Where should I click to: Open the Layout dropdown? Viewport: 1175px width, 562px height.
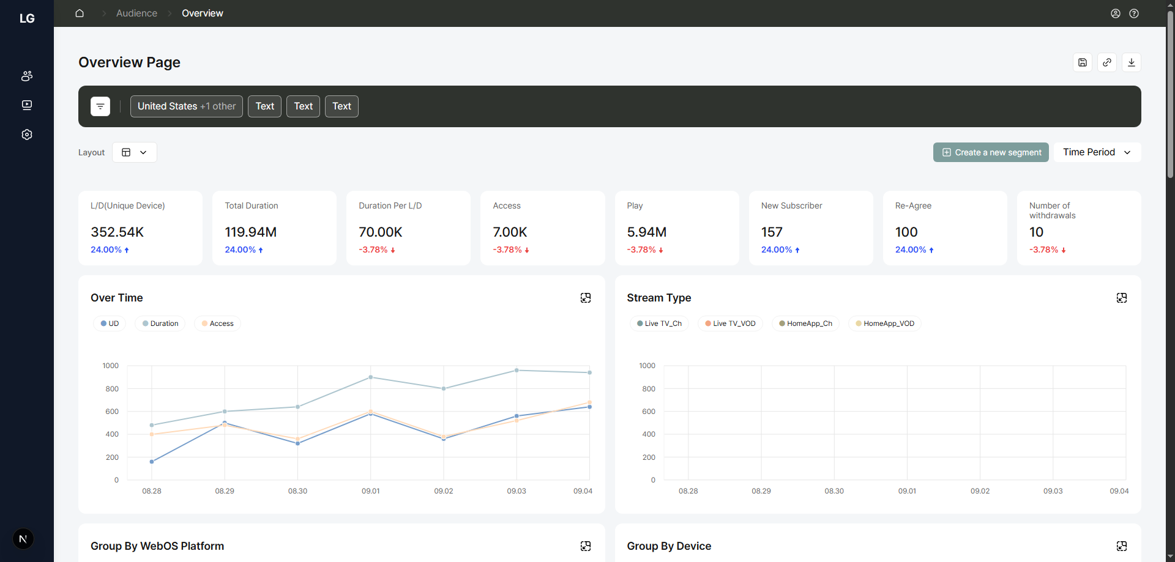[x=135, y=152]
